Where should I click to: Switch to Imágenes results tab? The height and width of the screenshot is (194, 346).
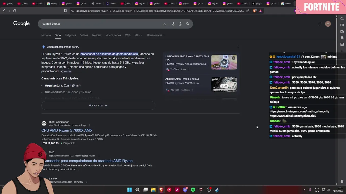click(x=70, y=35)
